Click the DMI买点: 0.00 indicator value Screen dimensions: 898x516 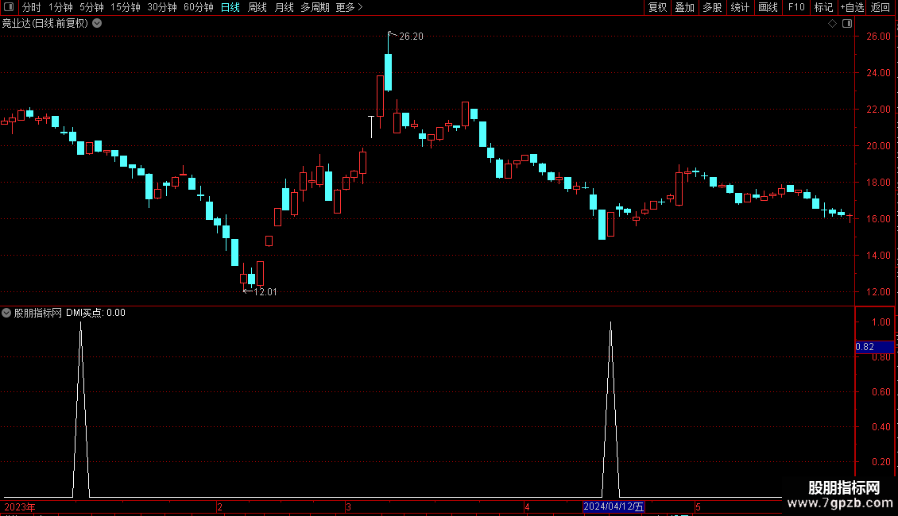click(95, 313)
